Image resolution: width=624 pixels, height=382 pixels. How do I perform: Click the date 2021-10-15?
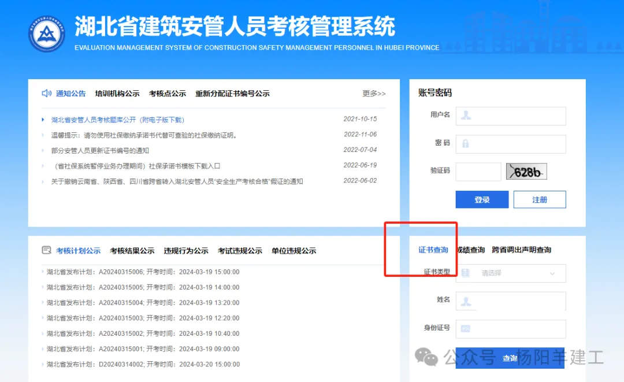[360, 119]
